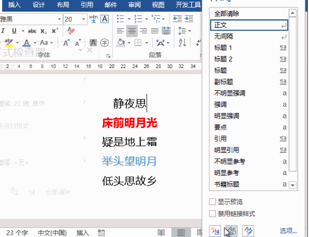The width and height of the screenshot is (309, 237).
Task: Expand numbering library dropdown arrow
Action: point(147,19)
